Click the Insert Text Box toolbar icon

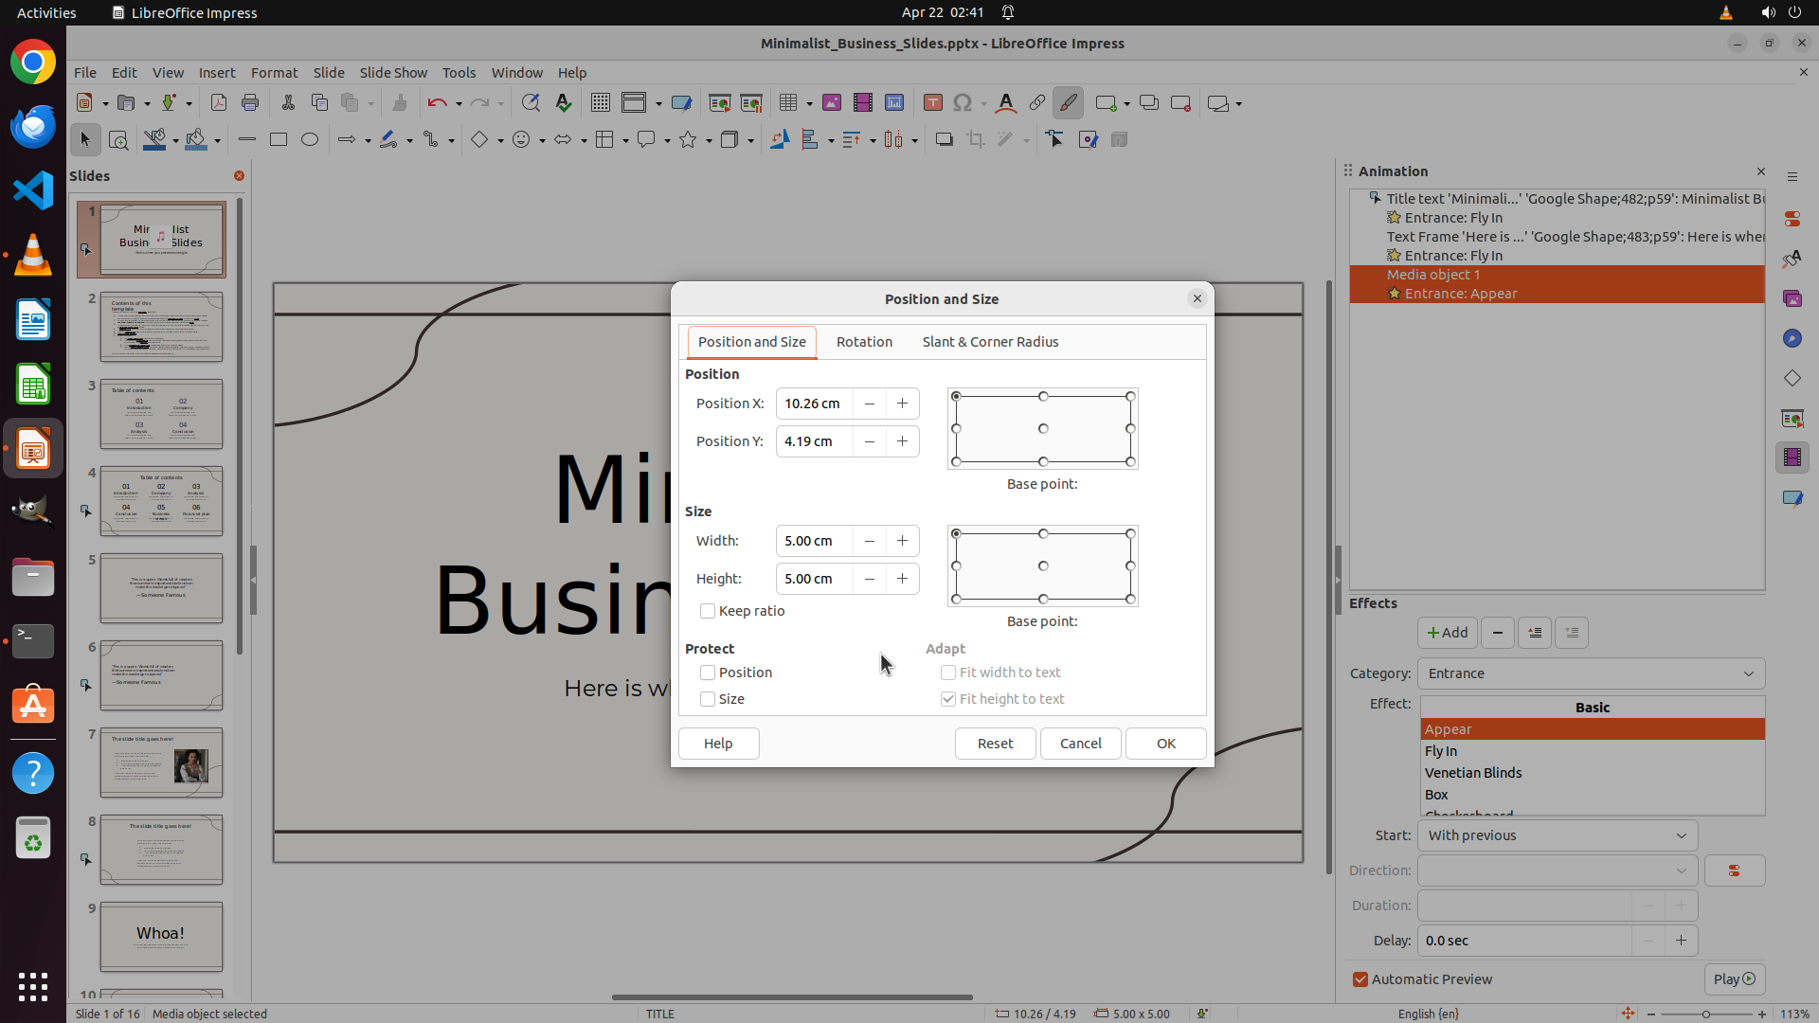(x=932, y=103)
